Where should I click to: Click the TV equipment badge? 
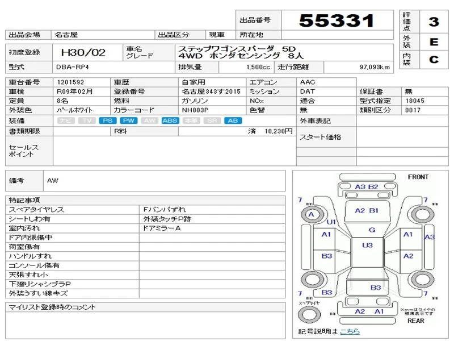tap(86, 120)
